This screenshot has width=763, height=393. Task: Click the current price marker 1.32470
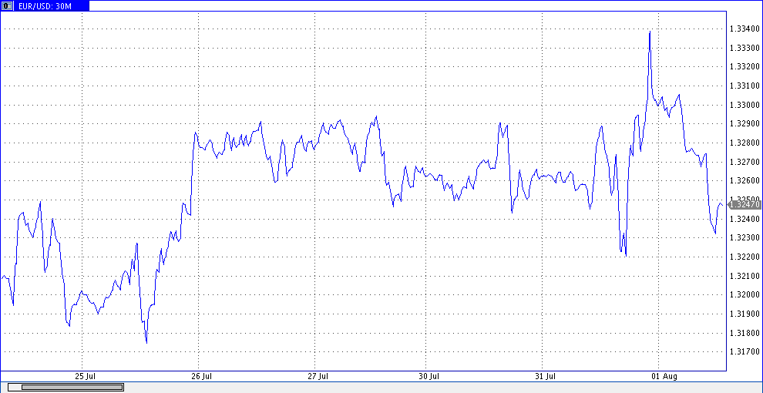click(x=745, y=205)
